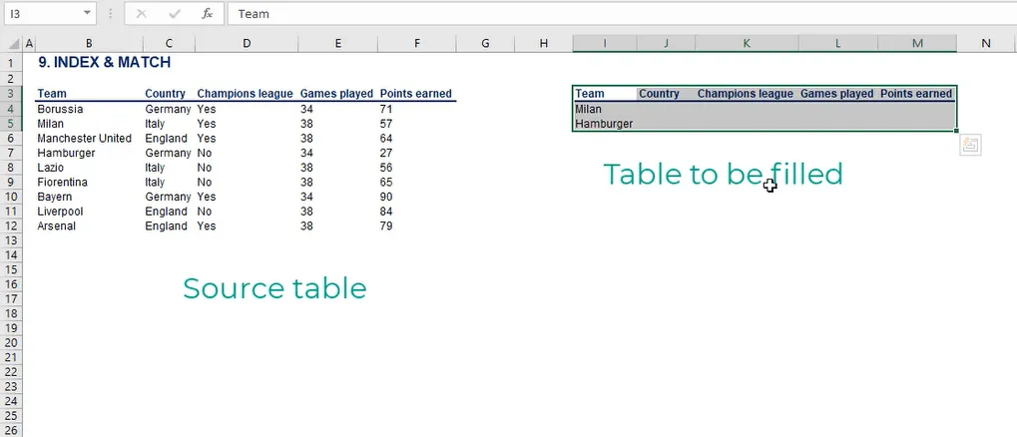Click 'No' in the Hamburger row

tap(205, 153)
